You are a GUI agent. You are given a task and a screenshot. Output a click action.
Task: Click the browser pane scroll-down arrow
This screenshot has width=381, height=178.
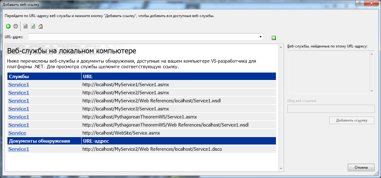[281, 169]
